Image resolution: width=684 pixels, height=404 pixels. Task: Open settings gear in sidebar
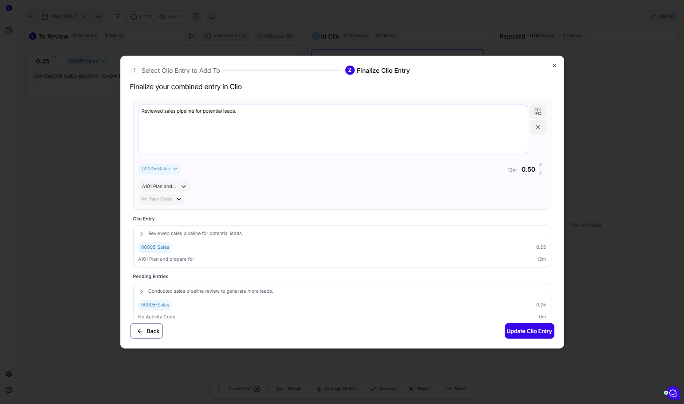(9, 374)
